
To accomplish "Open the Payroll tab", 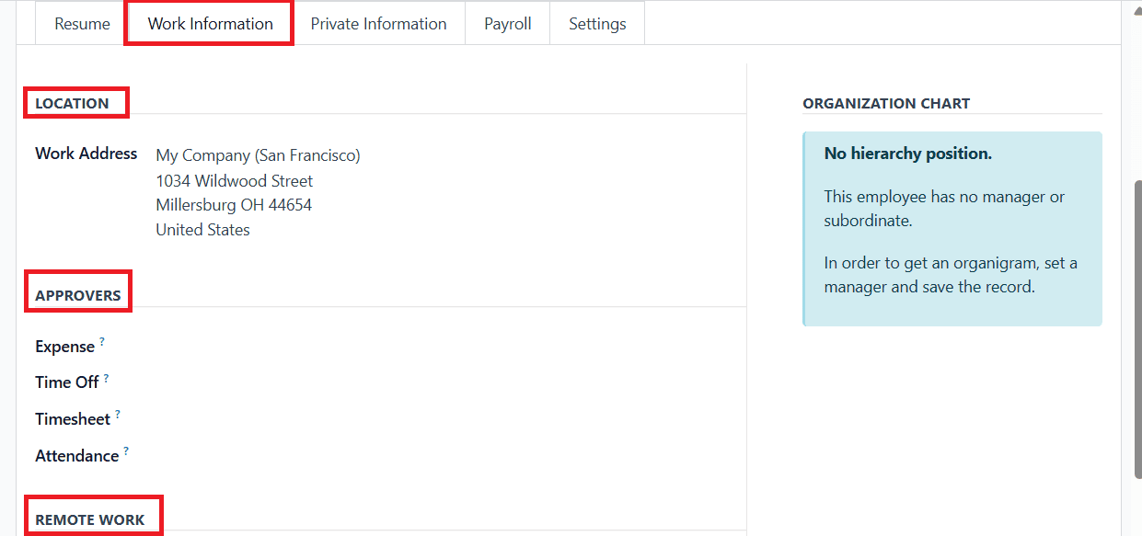I will pyautogui.click(x=508, y=24).
